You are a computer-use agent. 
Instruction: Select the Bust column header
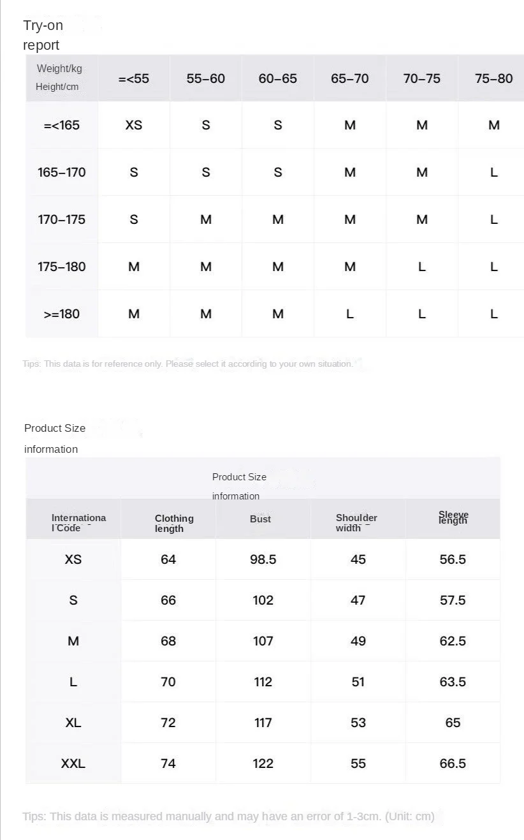pos(260,519)
